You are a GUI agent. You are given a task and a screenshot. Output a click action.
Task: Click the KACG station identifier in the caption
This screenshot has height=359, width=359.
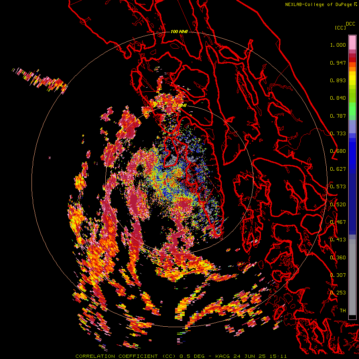click(222, 356)
